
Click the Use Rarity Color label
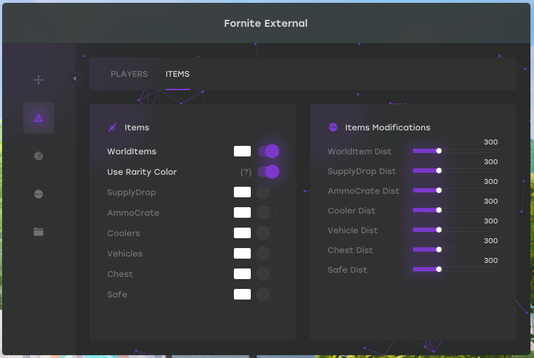pos(142,172)
